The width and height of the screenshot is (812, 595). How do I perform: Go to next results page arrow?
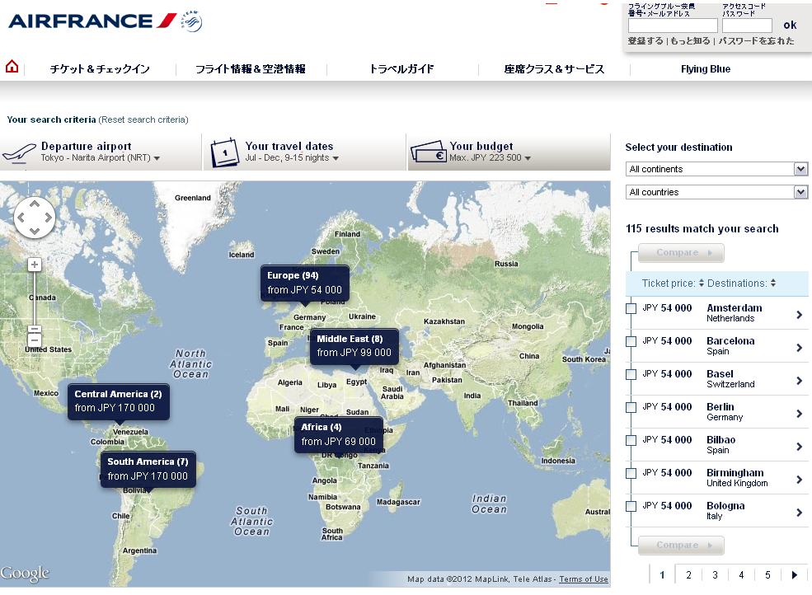pos(795,574)
